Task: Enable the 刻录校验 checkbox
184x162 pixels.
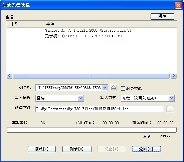Action: click(123, 88)
